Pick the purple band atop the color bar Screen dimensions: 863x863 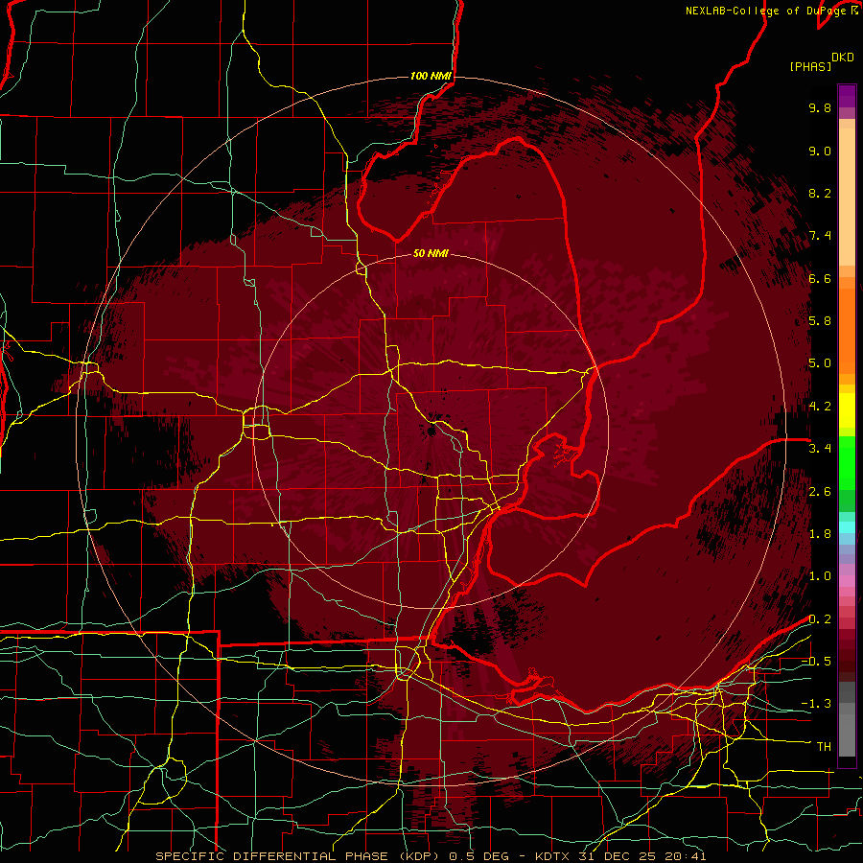[847, 96]
